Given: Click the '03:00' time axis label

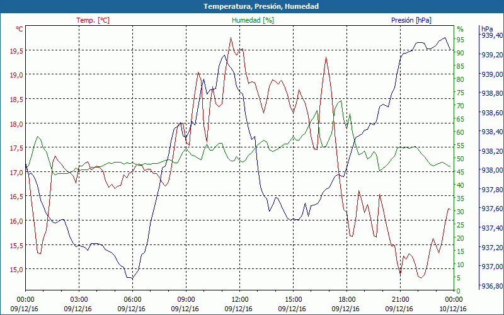Looking at the screenshot, I should pyautogui.click(x=79, y=300).
